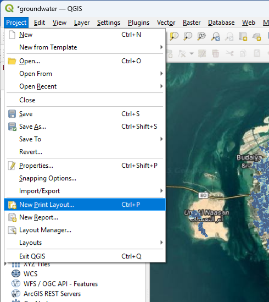Choose the Close menu entry
The height and width of the screenshot is (302, 269).
pos(85,100)
